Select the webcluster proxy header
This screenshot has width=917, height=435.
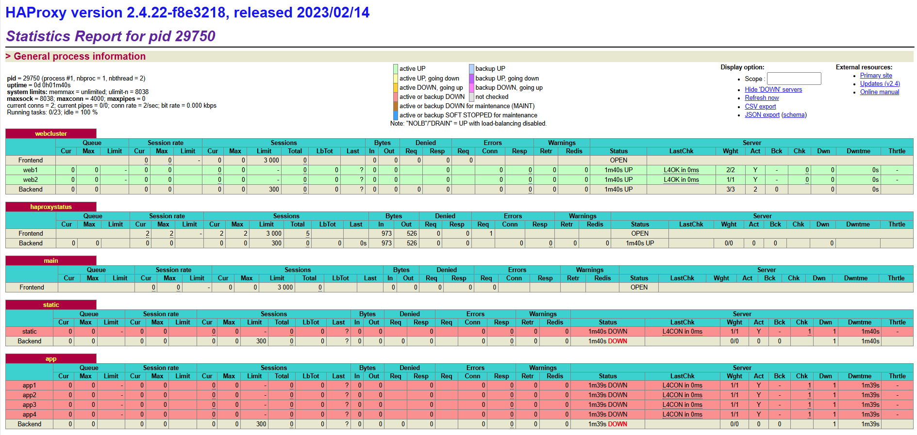51,133
